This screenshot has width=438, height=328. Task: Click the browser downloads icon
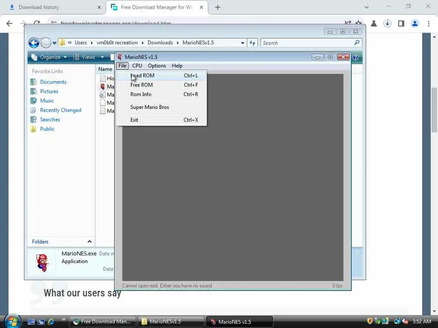tap(388, 23)
